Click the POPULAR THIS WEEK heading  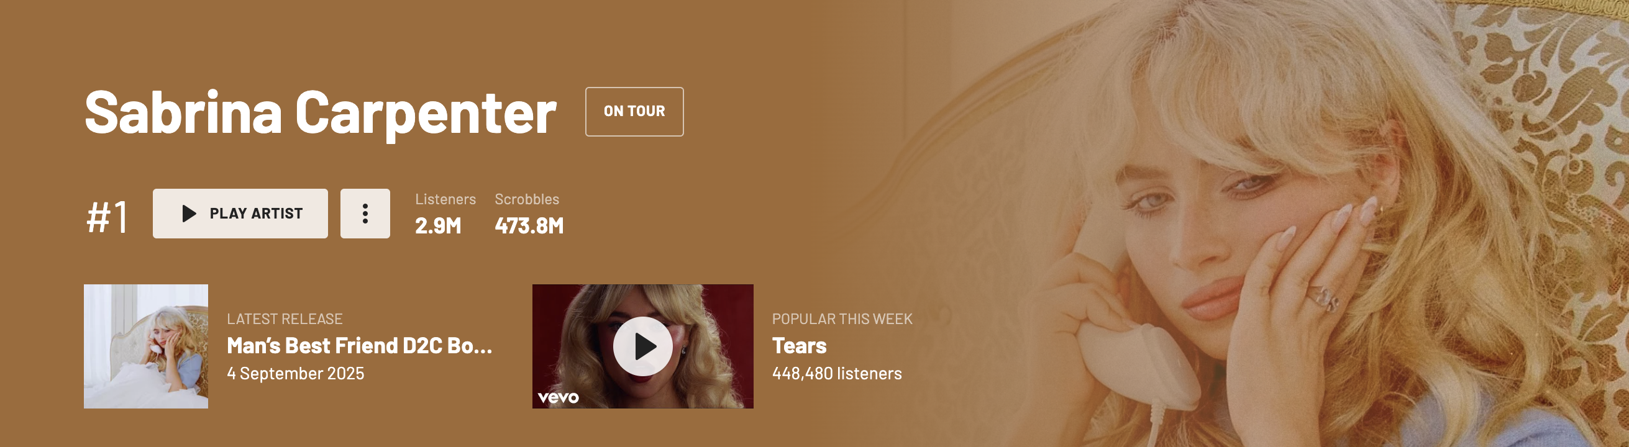click(x=842, y=319)
